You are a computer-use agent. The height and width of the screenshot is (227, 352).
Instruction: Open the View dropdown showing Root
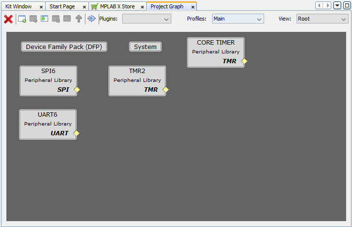tap(322, 19)
